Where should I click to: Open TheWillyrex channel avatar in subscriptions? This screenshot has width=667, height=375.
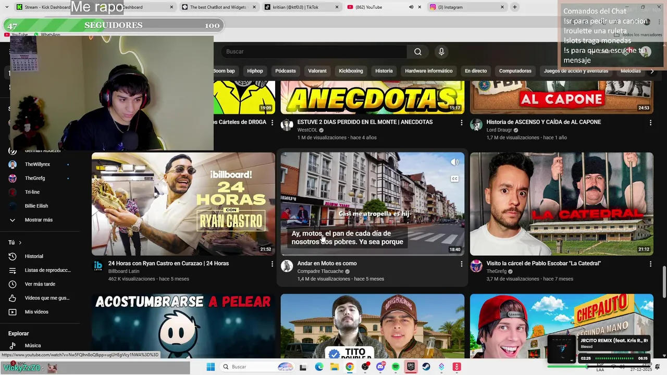pyautogui.click(x=13, y=164)
